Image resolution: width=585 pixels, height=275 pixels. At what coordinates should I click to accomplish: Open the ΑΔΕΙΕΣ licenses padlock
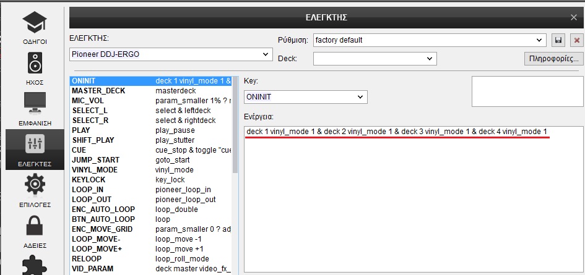pyautogui.click(x=35, y=231)
